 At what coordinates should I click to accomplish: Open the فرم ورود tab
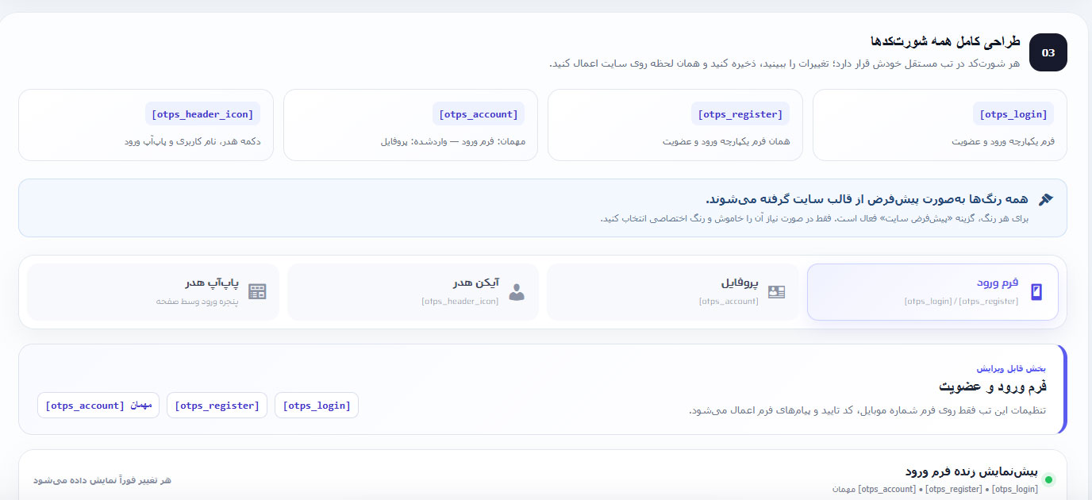pyautogui.click(x=932, y=292)
